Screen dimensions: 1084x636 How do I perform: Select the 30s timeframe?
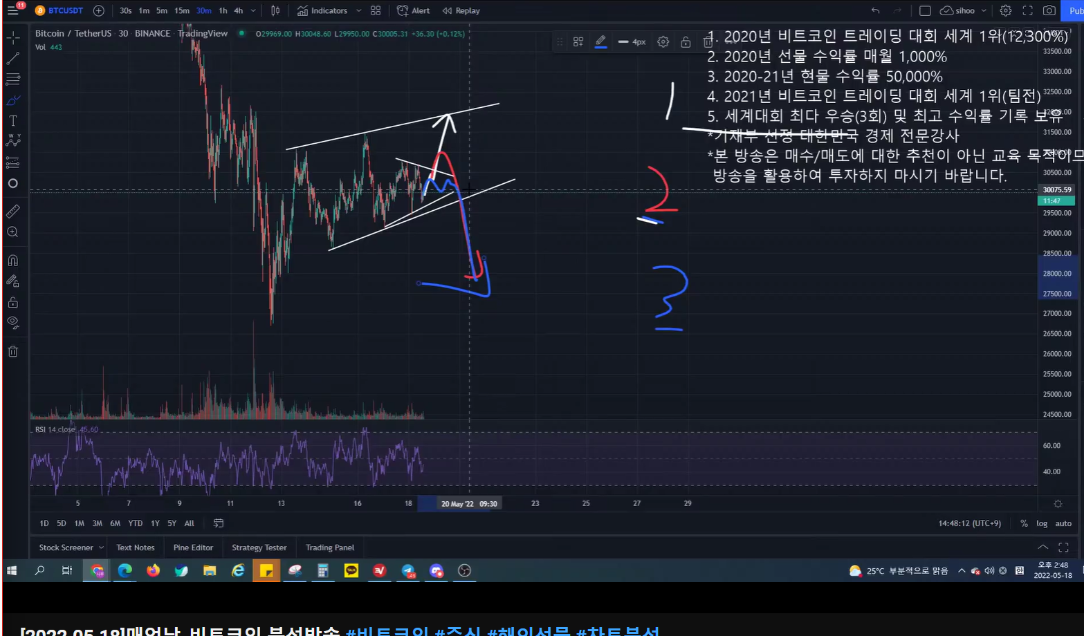tap(125, 10)
